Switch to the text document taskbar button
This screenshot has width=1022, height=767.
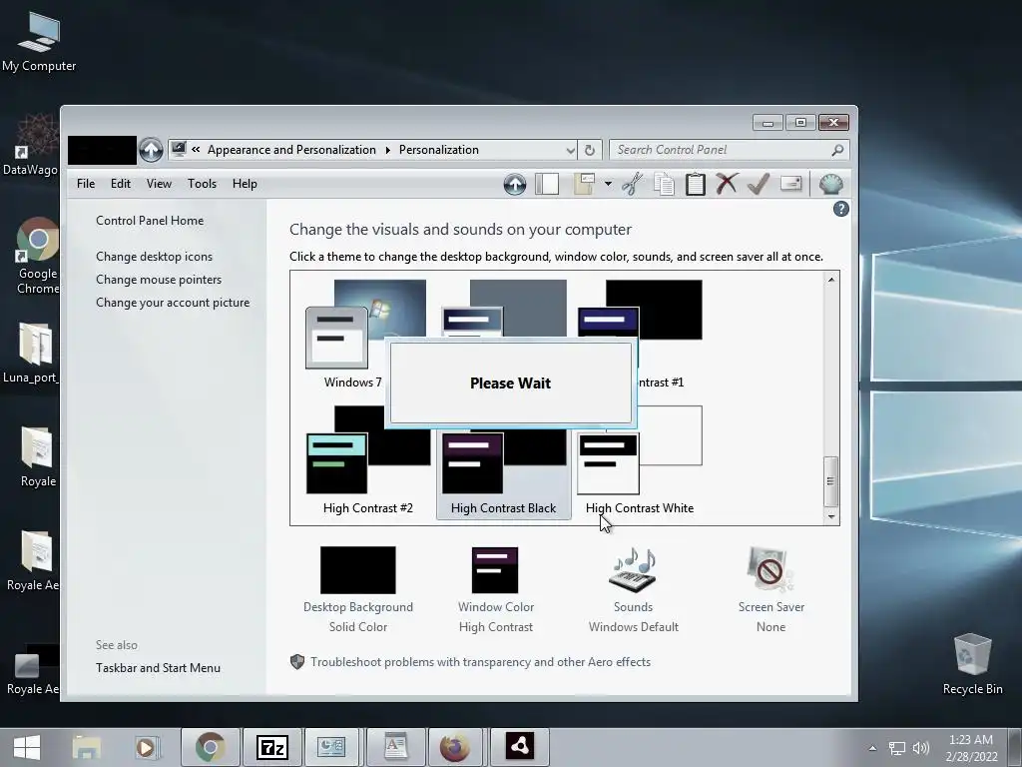395,747
